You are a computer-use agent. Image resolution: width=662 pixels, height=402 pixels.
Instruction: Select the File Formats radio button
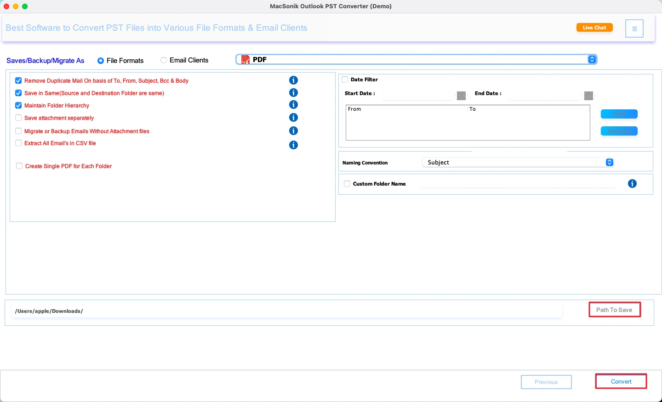click(101, 61)
